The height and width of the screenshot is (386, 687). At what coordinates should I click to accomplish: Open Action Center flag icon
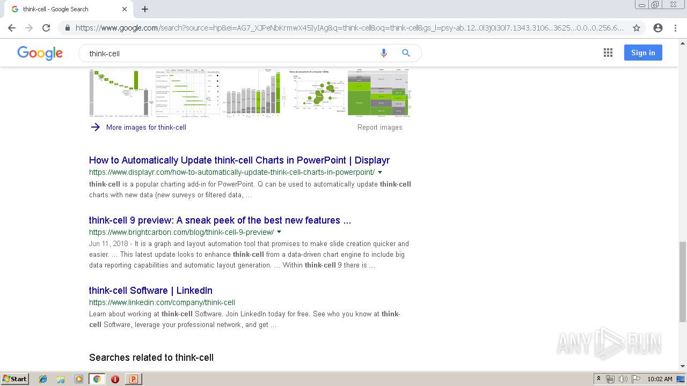pos(636,379)
